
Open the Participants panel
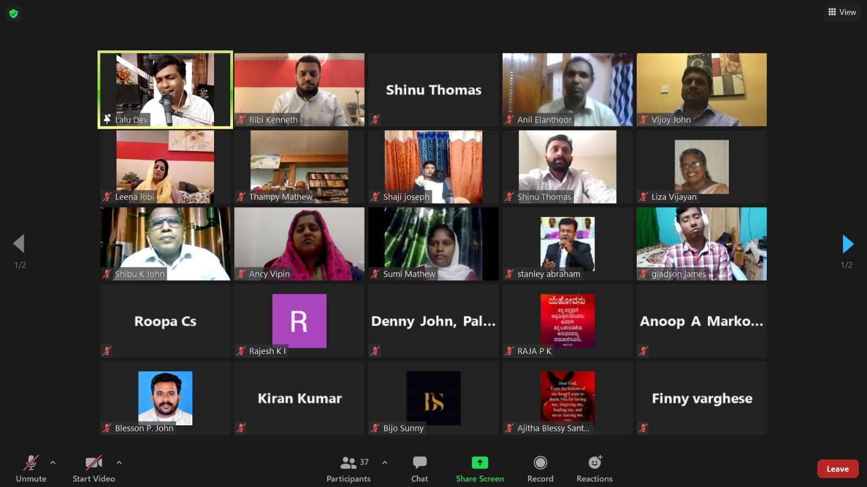pos(348,469)
